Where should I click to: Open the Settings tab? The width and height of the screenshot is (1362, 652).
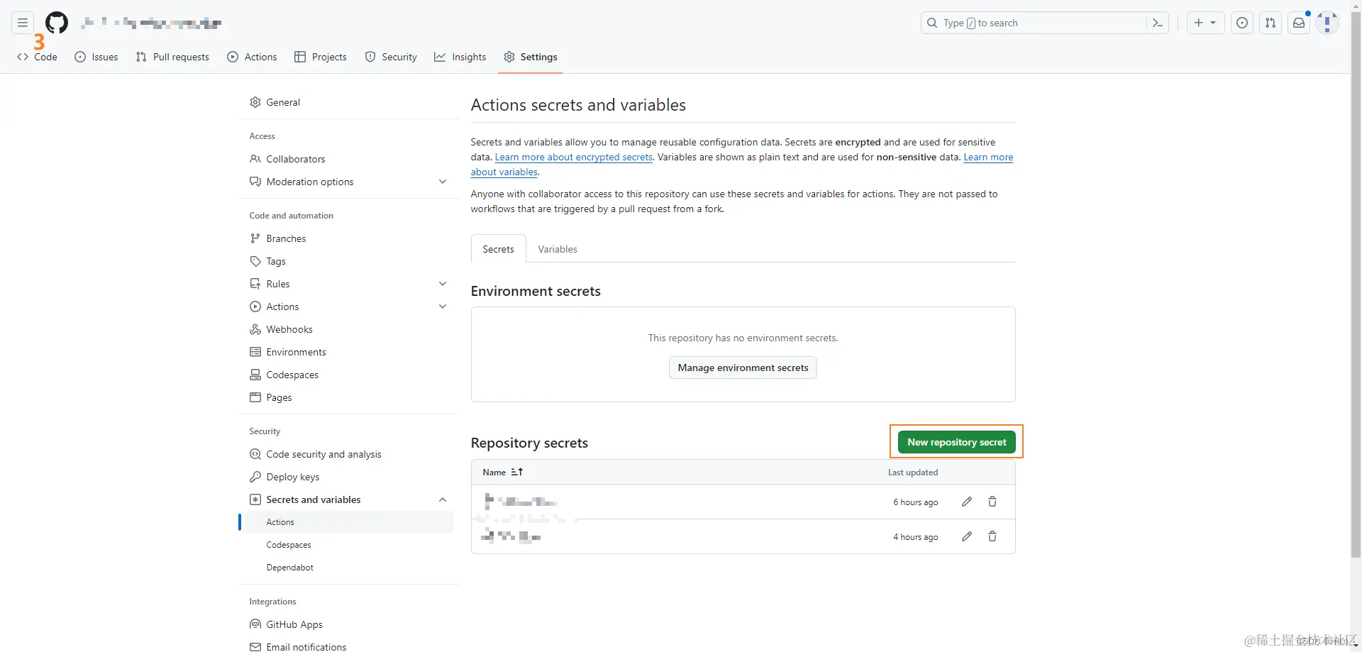531,57
